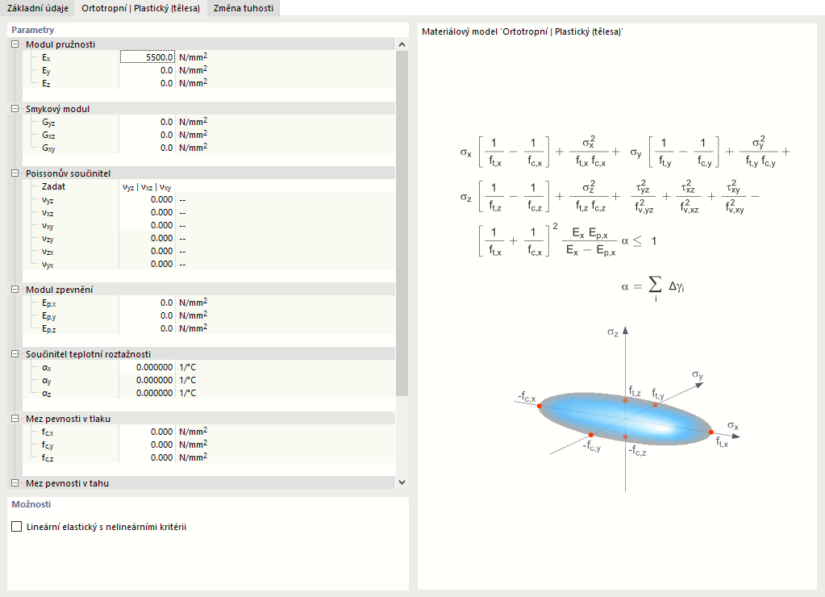Click the Ex row label
The image size is (825, 597).
(46, 57)
